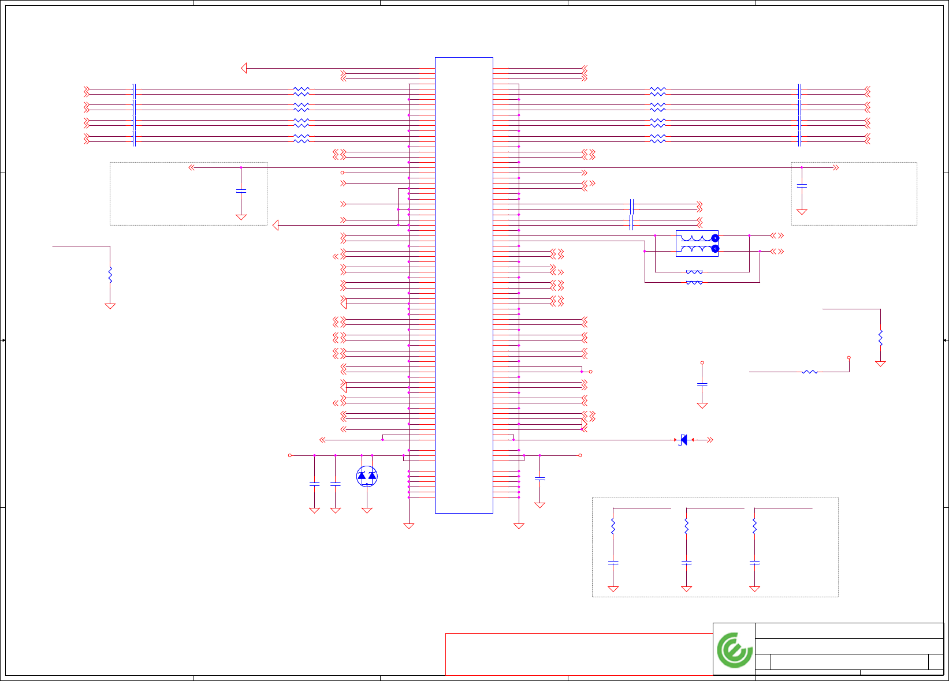Select the circular dual TVS diode symbol

click(x=367, y=476)
